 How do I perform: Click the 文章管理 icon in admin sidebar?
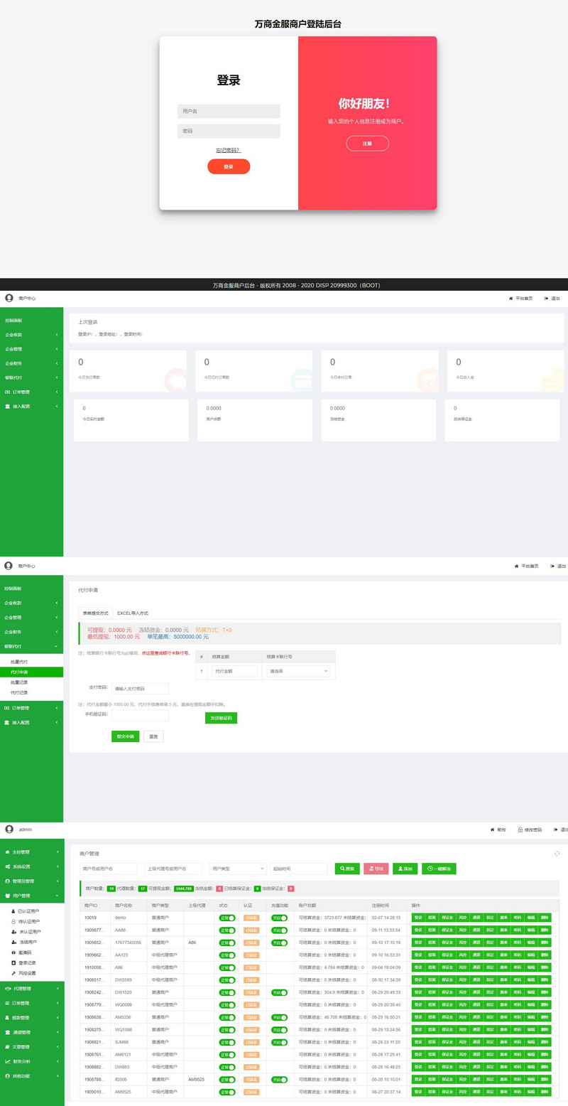pos(7,1046)
